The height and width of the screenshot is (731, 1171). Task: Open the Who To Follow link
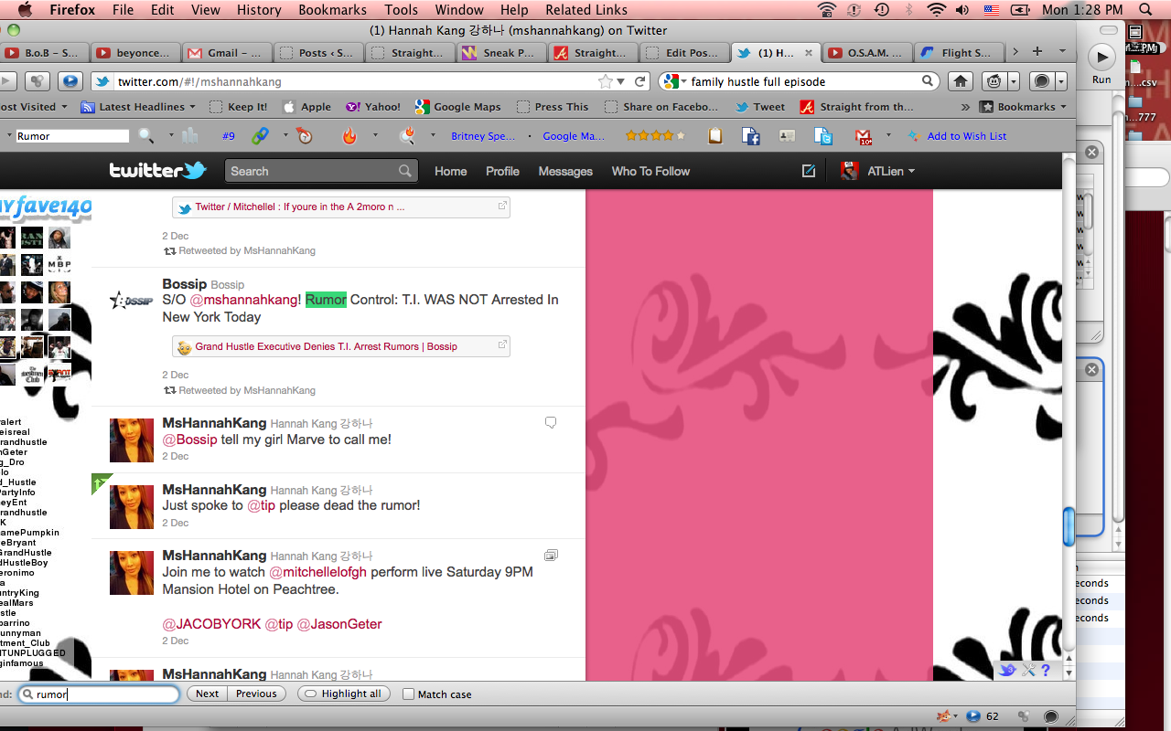pos(650,171)
